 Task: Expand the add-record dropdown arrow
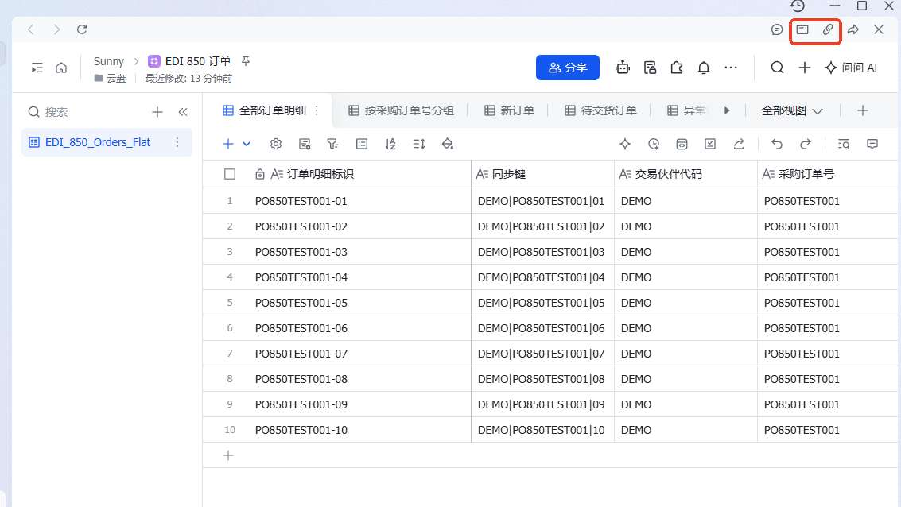coord(247,144)
